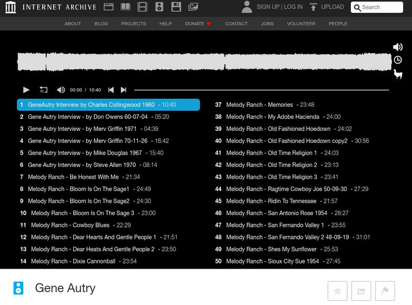Toggle the speaker icon right of waveform
The image size is (412, 305).
pyautogui.click(x=398, y=47)
